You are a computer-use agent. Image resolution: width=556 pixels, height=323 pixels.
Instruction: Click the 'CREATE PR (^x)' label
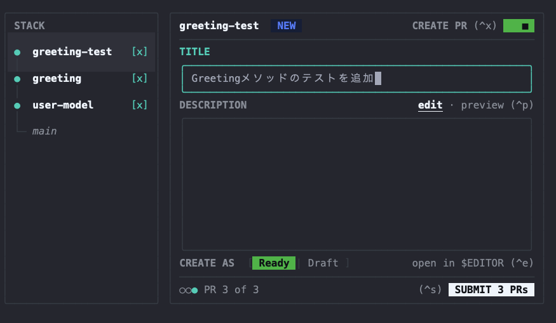454,26
